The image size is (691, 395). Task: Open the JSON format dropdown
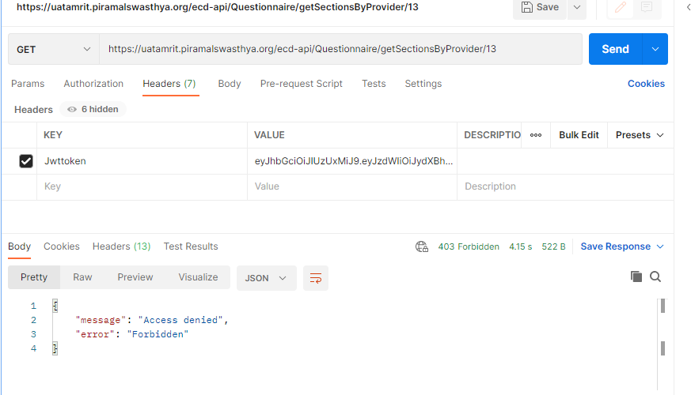[x=266, y=278]
